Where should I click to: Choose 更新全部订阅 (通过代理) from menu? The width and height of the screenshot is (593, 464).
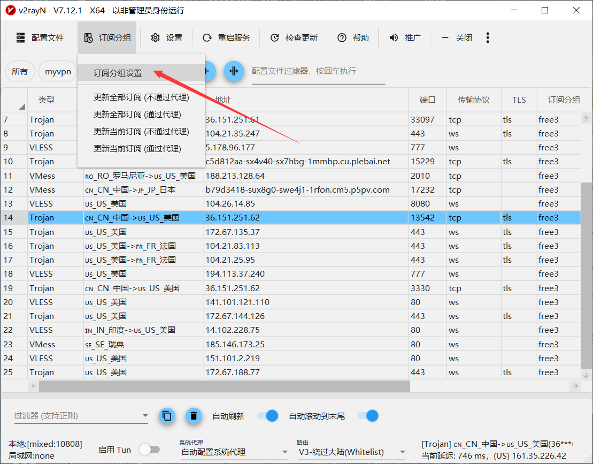pyautogui.click(x=137, y=115)
